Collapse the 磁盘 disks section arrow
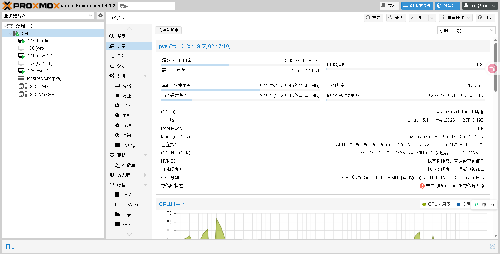 tap(145, 185)
